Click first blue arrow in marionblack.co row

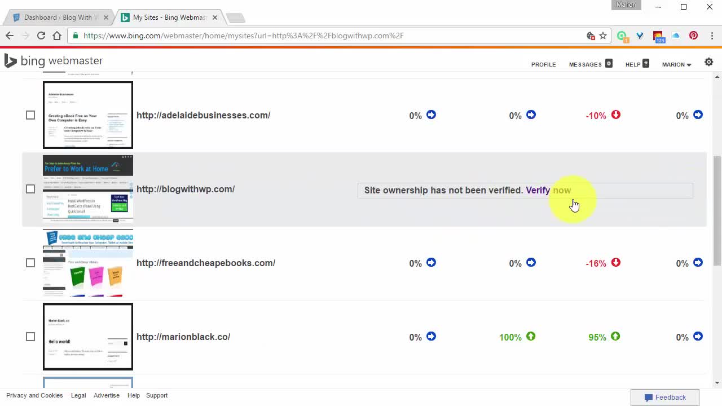coord(431,337)
